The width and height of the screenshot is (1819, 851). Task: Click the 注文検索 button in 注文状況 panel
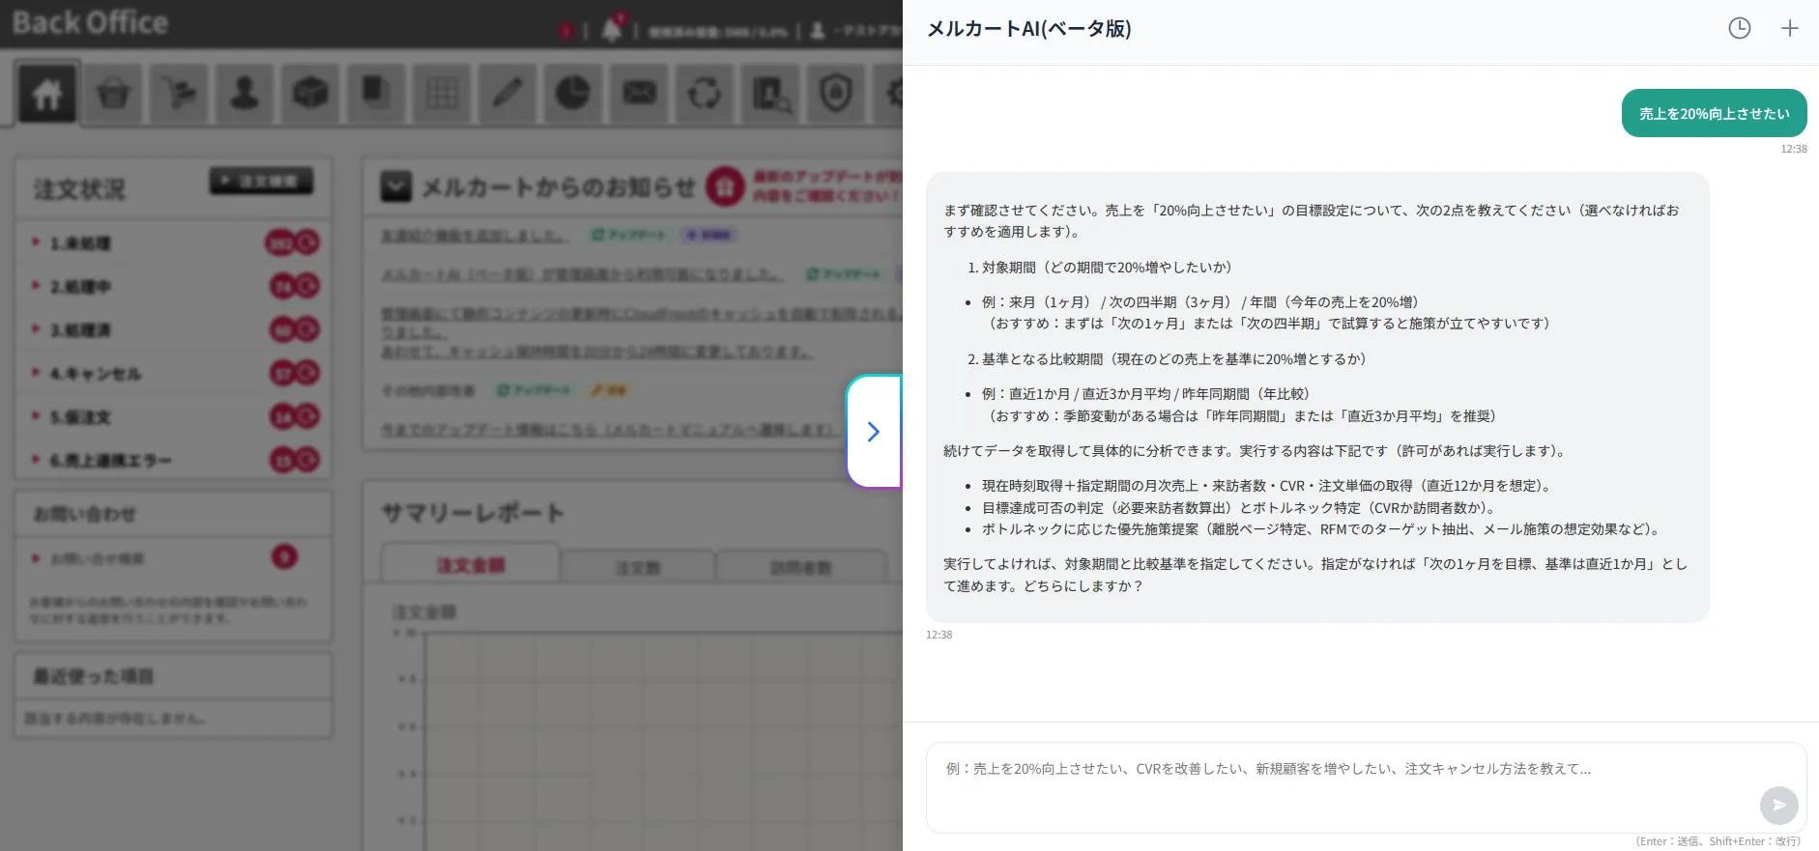point(261,181)
